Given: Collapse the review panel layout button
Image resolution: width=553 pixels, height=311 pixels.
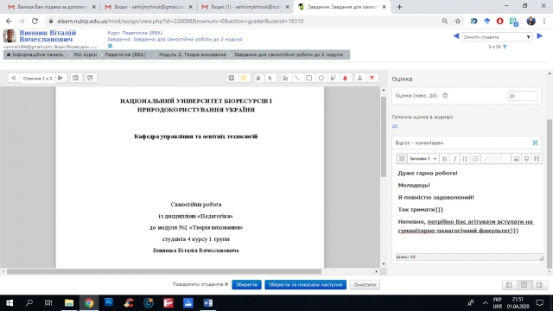Looking at the screenshot, I should 509,285.
